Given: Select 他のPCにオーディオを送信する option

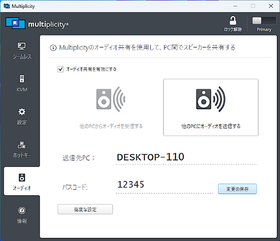Looking at the screenshot, I should (210, 107).
